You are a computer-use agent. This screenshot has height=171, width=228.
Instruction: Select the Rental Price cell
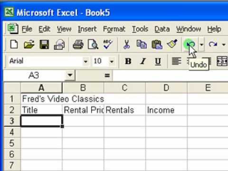[x=83, y=110]
